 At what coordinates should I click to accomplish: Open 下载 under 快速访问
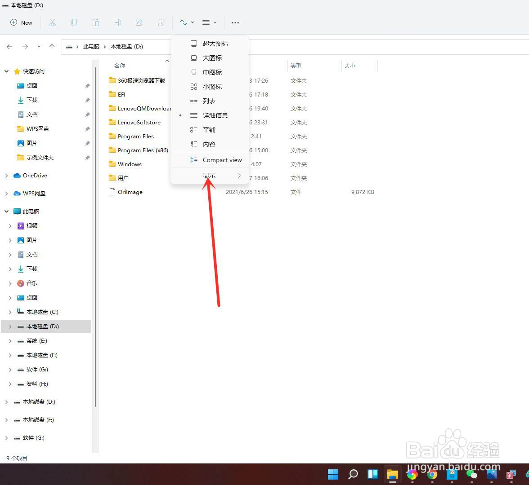pyautogui.click(x=27, y=100)
